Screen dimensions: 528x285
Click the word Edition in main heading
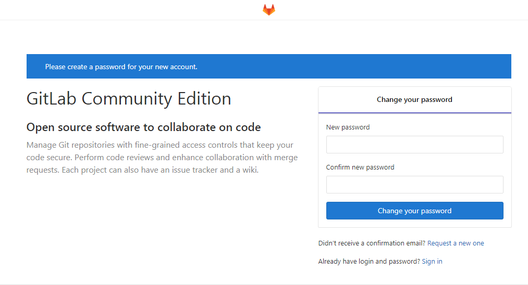(204, 98)
